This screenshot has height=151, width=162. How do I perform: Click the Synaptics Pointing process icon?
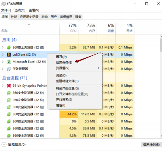pyautogui.click(x=9, y=86)
